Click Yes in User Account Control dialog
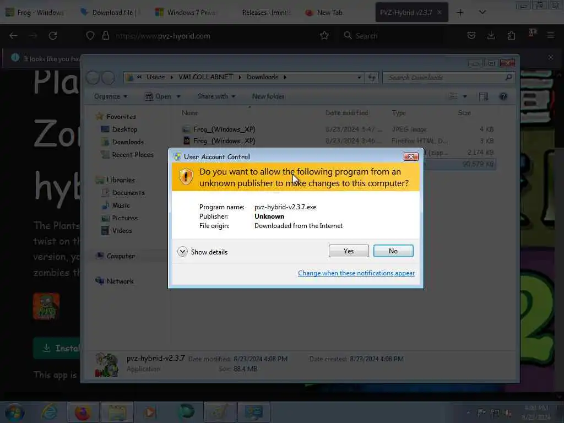Screen dimensions: 564x423 point(349,251)
